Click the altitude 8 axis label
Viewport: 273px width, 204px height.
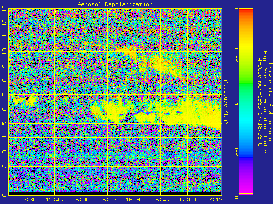(x=4, y=80)
